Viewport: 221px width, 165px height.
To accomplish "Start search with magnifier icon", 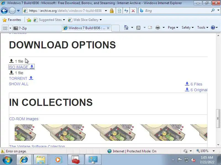I will (x=213, y=10).
